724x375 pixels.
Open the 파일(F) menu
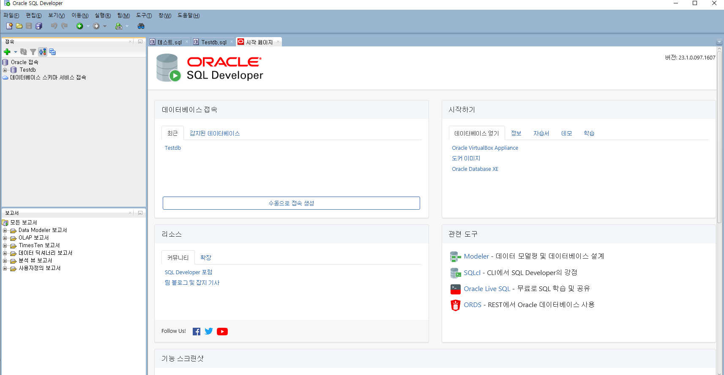11,16
